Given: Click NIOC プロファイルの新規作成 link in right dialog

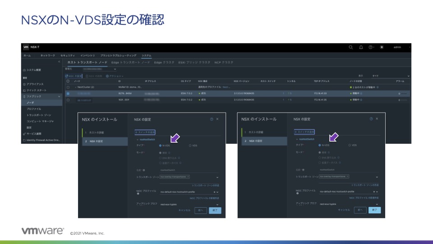Looking at the screenshot, I should point(364,198).
